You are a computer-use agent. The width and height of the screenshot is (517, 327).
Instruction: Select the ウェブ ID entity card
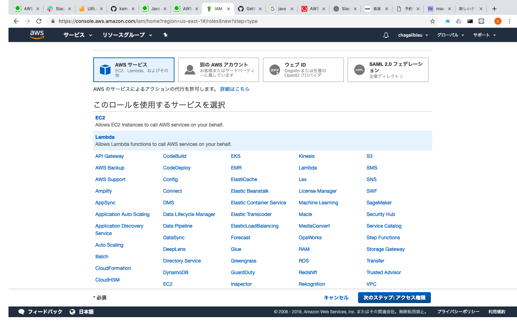(303, 70)
